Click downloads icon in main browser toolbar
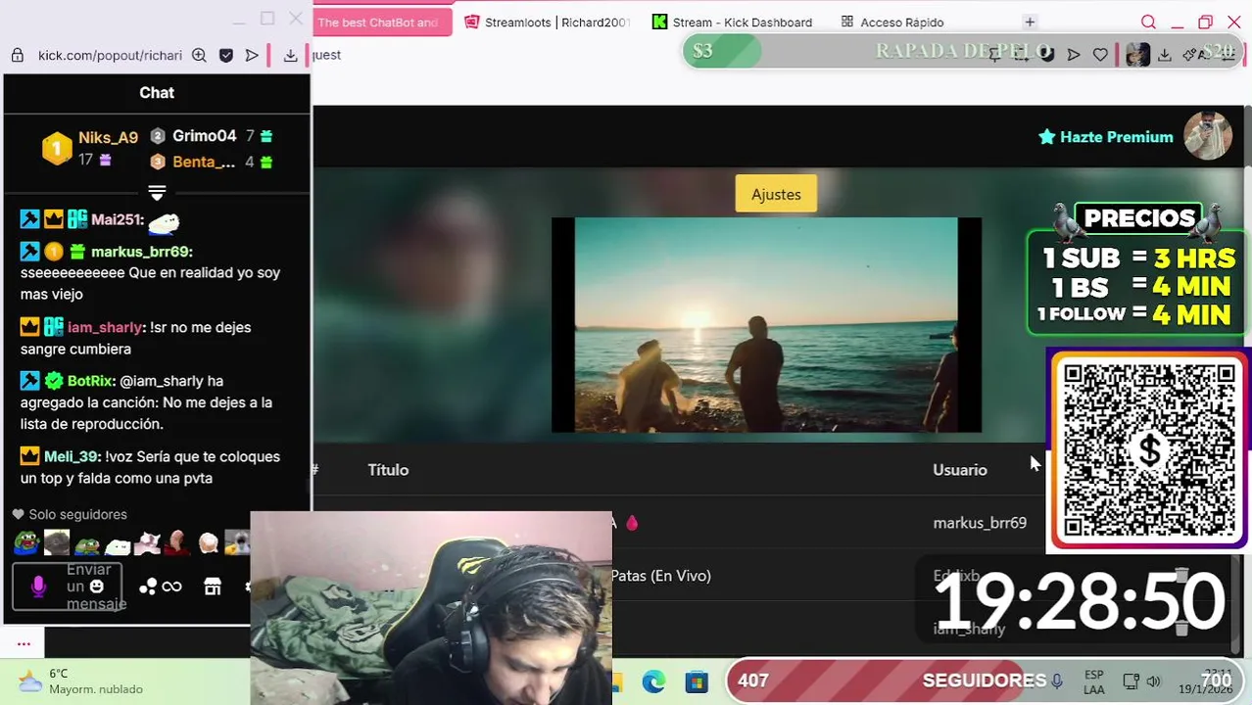 1165,55
